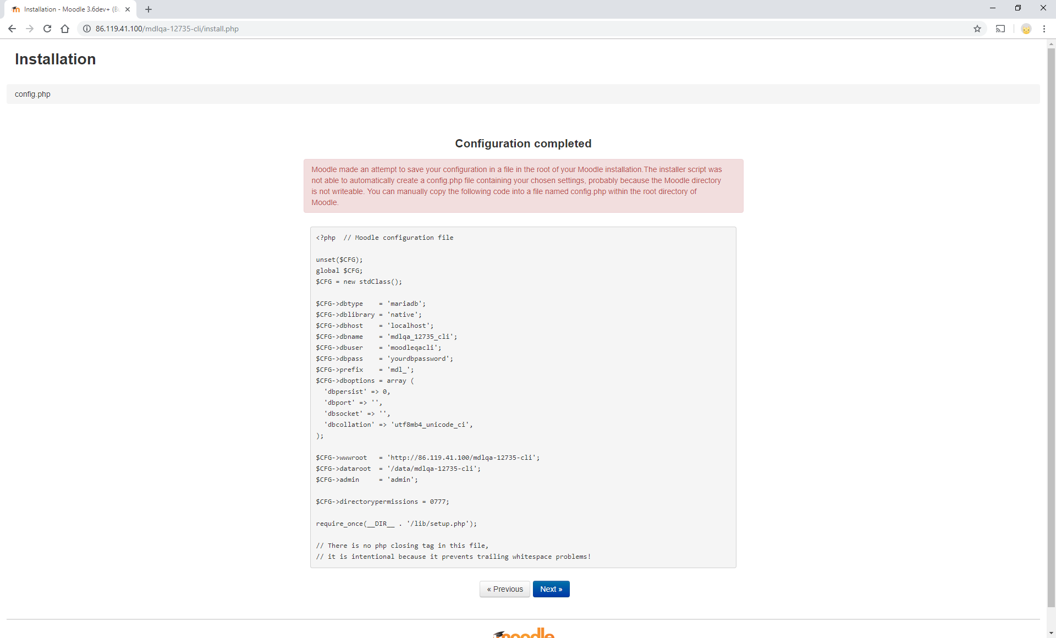Viewport: 1056px width, 638px height.
Task: Select the Installation - Moodle 3.6dev+ tab
Action: [x=70, y=9]
